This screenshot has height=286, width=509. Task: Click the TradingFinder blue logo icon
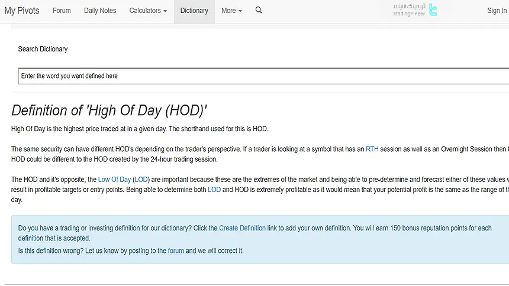click(x=433, y=10)
